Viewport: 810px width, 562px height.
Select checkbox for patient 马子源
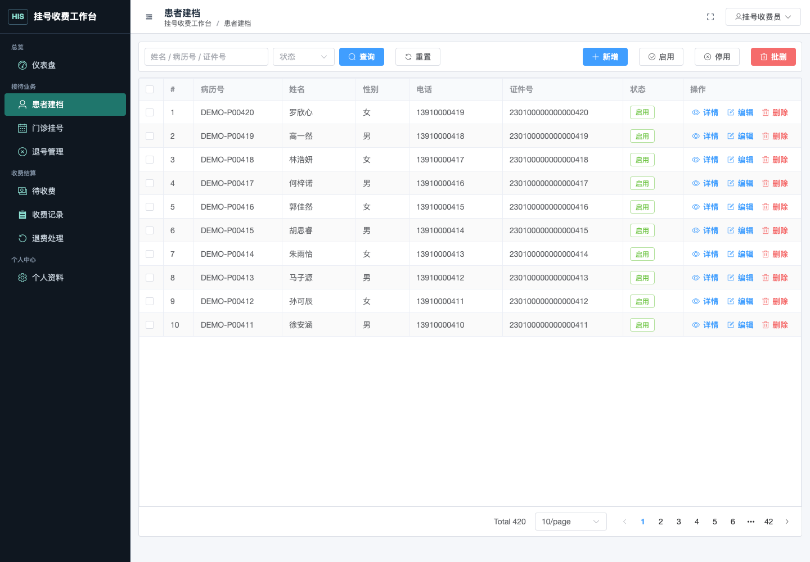coord(150,278)
